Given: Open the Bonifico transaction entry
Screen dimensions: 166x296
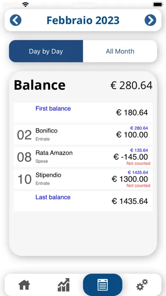Looking at the screenshot, I should pos(83,134).
